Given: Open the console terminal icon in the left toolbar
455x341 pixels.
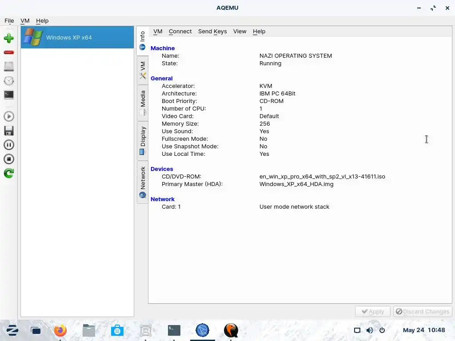Looking at the screenshot, I should click(x=9, y=95).
